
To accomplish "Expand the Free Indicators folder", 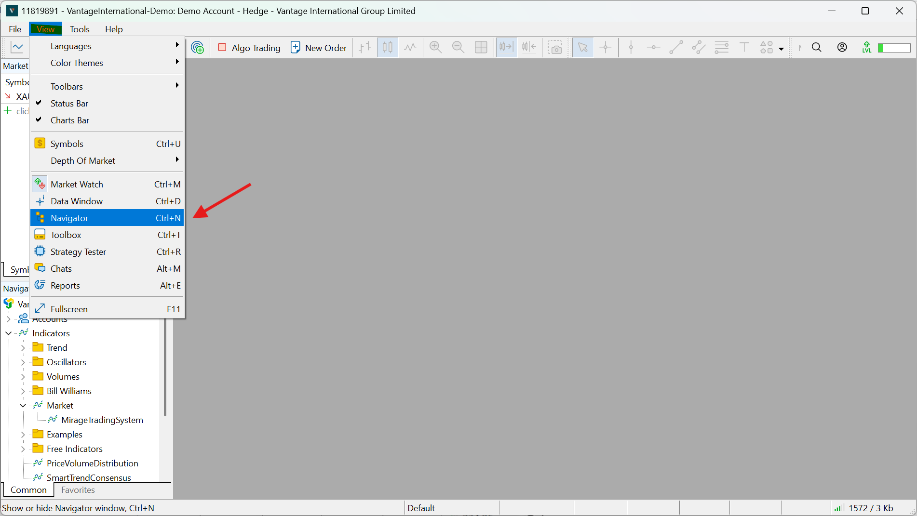I will point(23,449).
